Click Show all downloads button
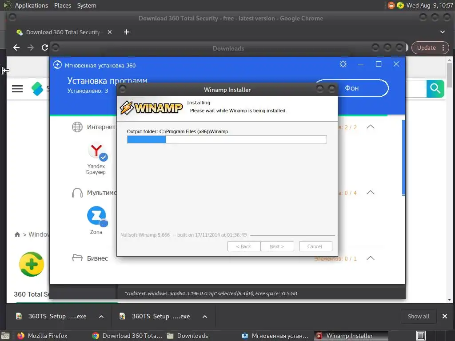455x341 pixels. pyautogui.click(x=419, y=316)
